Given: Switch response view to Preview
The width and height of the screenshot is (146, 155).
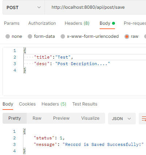Looking at the screenshot, I should 61,118.
